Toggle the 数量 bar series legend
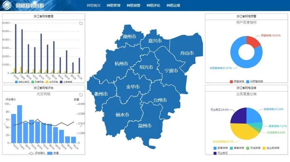The width and height of the screenshot is (290, 162). [53, 153]
